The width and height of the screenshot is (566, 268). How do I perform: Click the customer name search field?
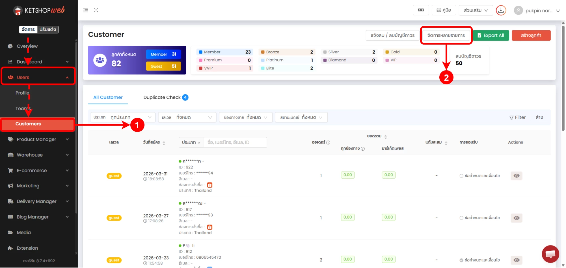tap(235, 142)
